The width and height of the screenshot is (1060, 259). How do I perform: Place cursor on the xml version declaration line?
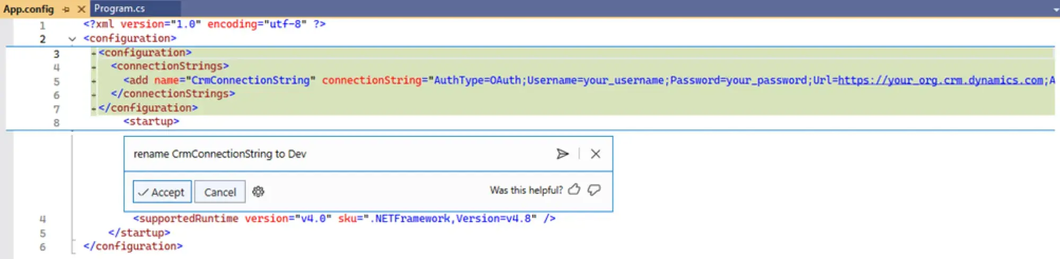[x=205, y=24]
